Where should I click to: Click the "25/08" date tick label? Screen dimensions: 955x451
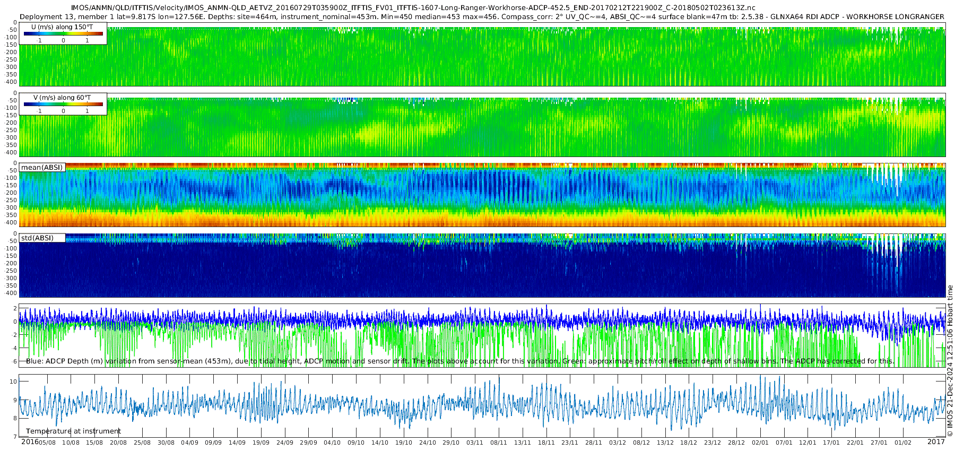point(142,443)
